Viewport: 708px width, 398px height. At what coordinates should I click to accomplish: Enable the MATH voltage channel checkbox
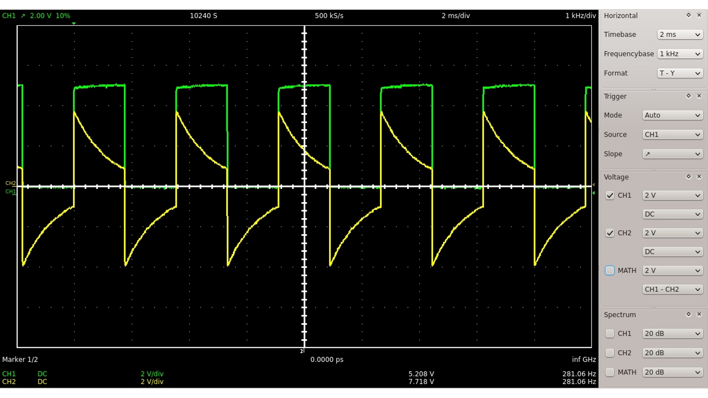[610, 270]
